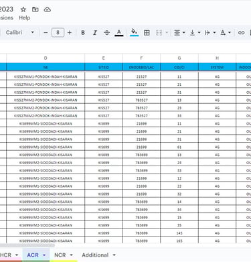Insert a link using link icon
The image size is (251, 262).
(241, 33)
